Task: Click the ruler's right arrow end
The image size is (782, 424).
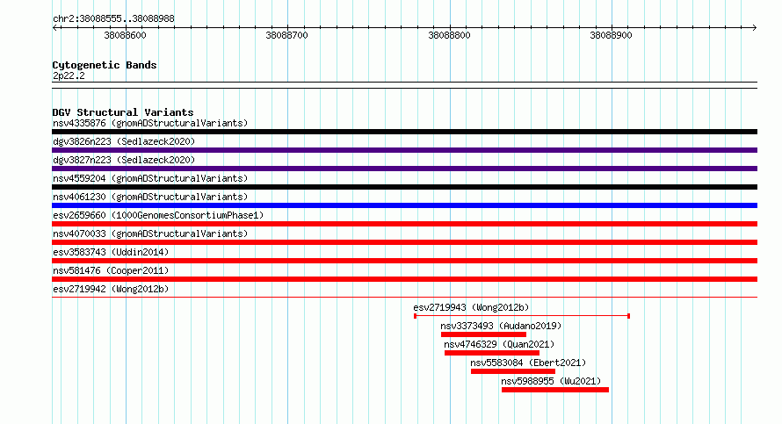Action: 755,28
